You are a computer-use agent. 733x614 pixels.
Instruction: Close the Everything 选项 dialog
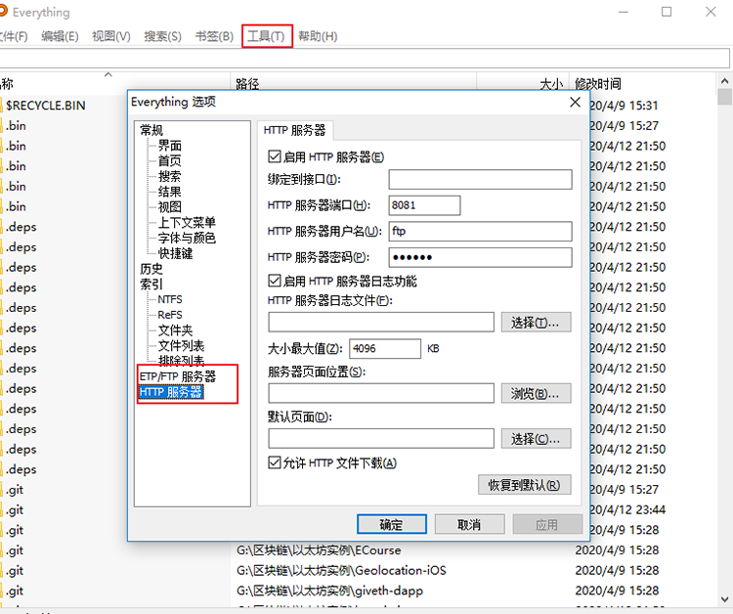click(x=576, y=102)
